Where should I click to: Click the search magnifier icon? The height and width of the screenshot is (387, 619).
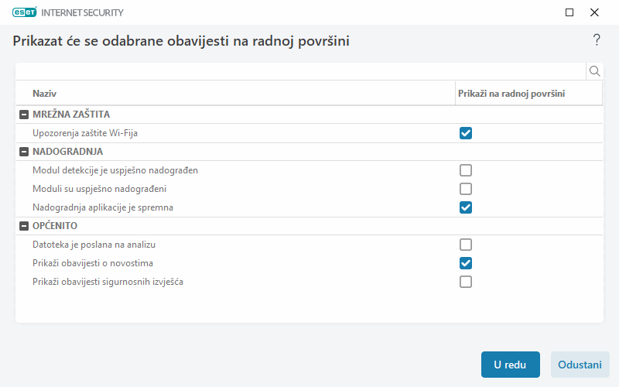595,71
